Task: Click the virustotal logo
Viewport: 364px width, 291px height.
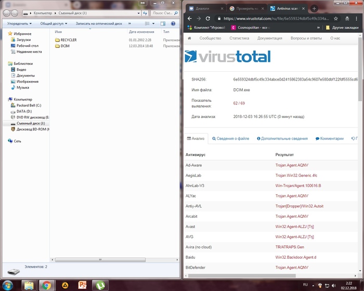Action: pyautogui.click(x=228, y=57)
